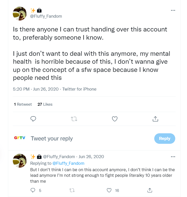Like the main tweet with the heart icon

pos(115,119)
